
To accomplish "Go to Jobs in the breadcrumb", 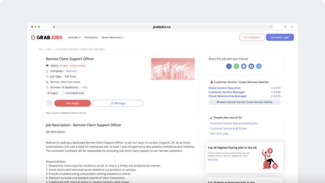I will click(x=49, y=49).
